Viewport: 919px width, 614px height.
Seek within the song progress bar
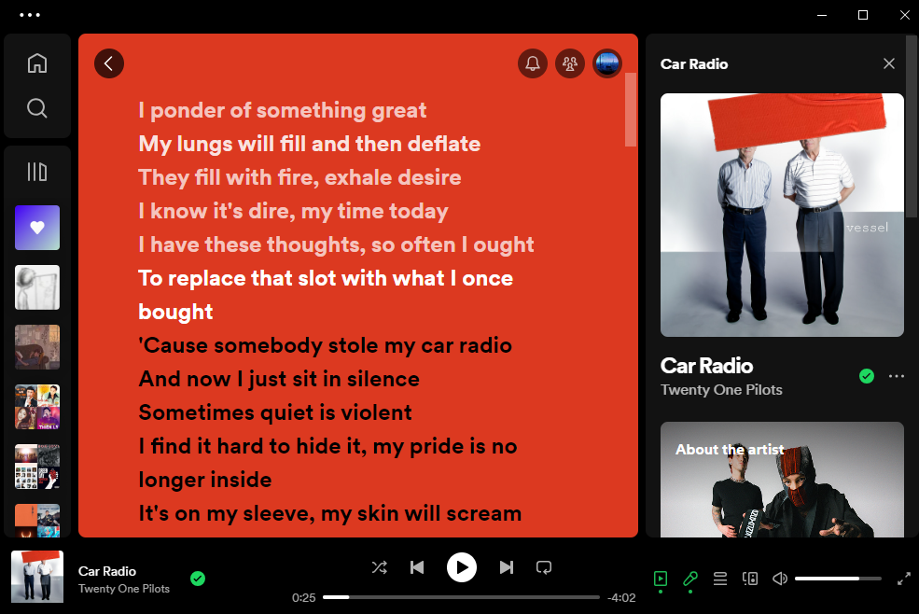pos(461,597)
